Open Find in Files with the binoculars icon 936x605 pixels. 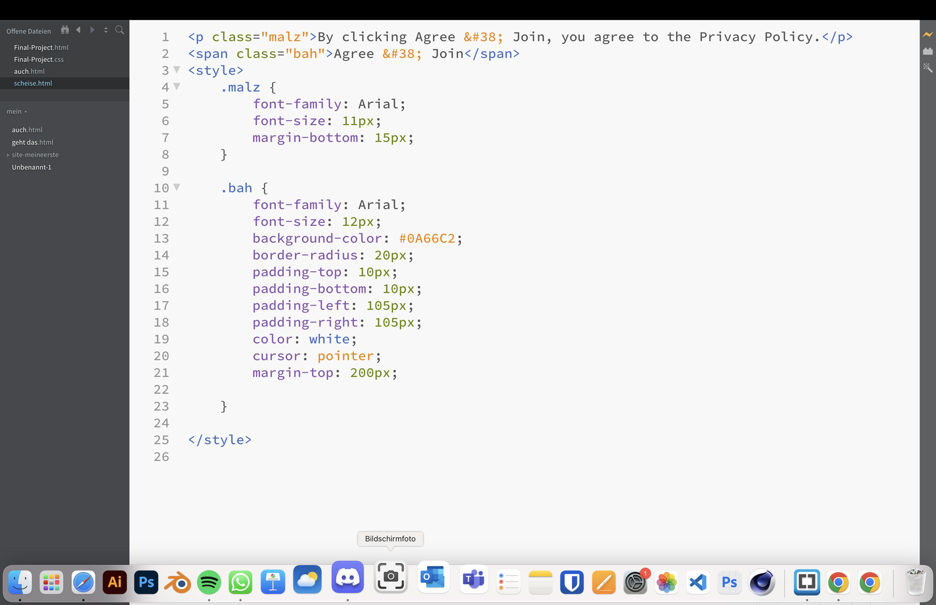(65, 30)
